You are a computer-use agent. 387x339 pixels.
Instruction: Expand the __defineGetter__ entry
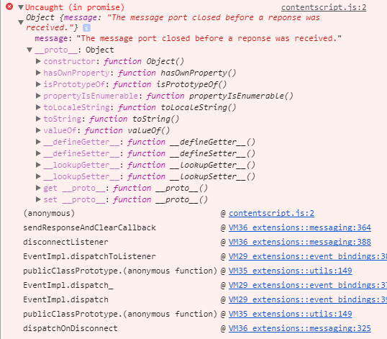(38, 142)
